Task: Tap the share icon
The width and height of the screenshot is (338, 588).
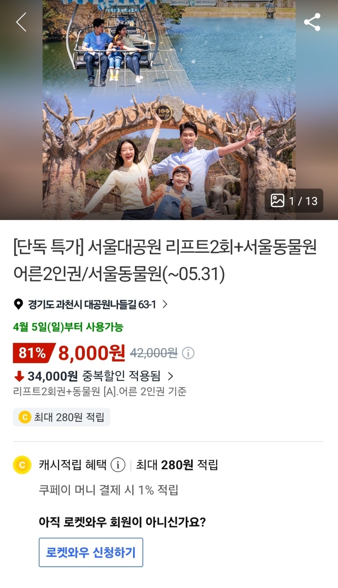Action: point(312,22)
